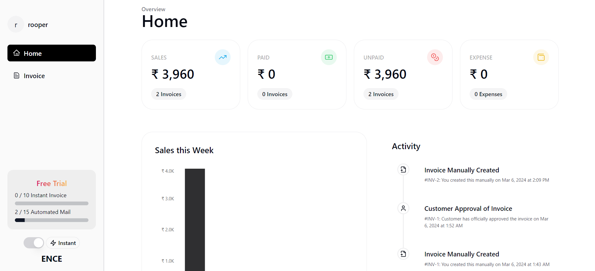Click the Instant Invoice progress bar
This screenshot has height=271, width=595.
pos(52,203)
